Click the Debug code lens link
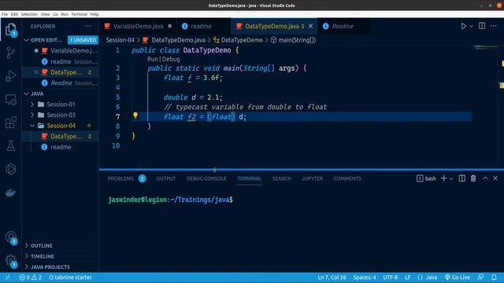The width and height of the screenshot is (504, 283). point(171,59)
